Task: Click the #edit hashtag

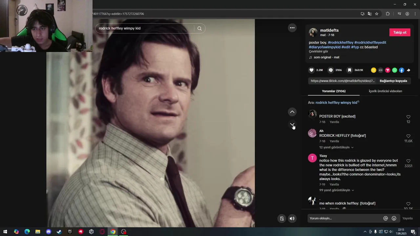Action: tap(346, 47)
